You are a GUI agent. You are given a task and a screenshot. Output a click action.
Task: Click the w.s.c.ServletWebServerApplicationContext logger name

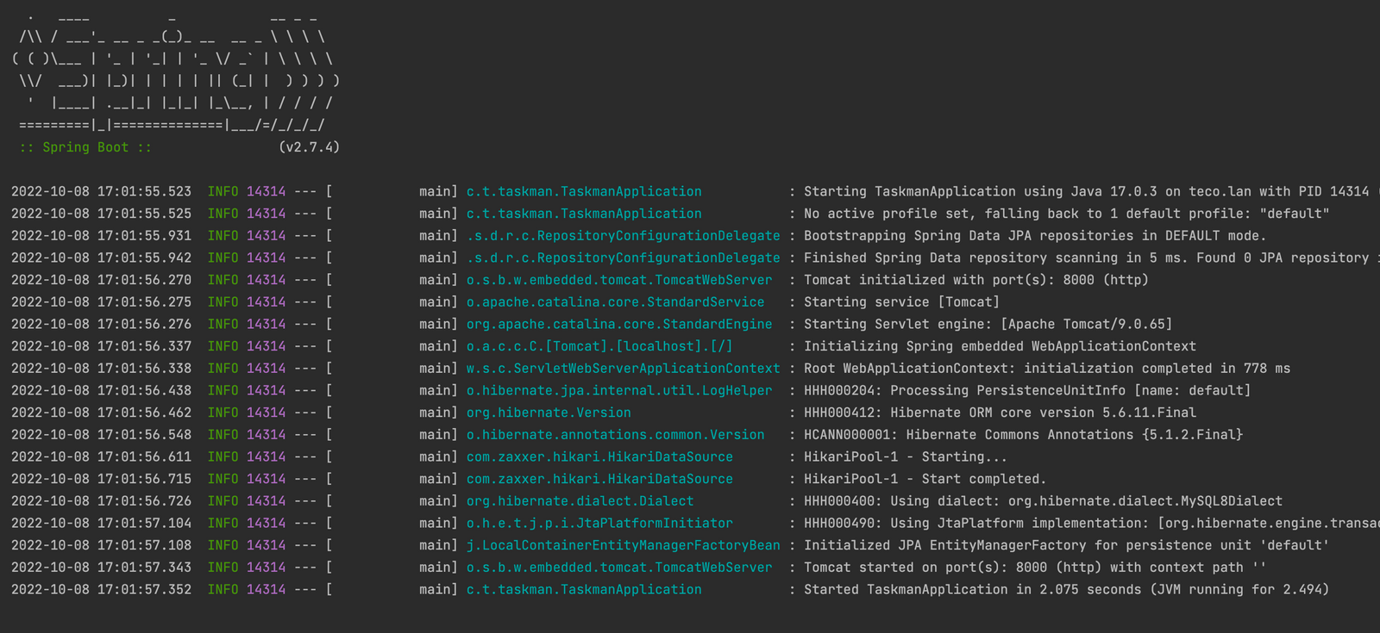click(x=623, y=369)
